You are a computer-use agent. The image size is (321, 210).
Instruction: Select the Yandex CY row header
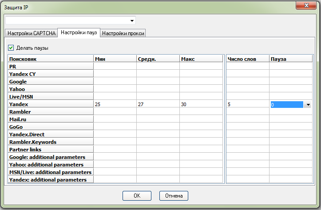(51, 74)
